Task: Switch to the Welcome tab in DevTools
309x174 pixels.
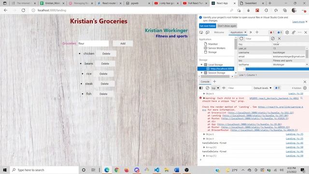Action: pos(219,32)
